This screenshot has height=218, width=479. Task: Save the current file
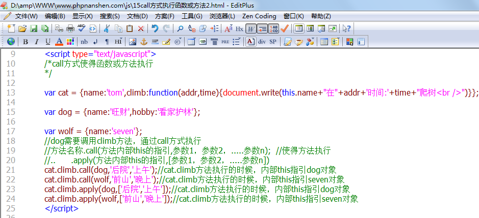pyautogui.click(x=34, y=28)
